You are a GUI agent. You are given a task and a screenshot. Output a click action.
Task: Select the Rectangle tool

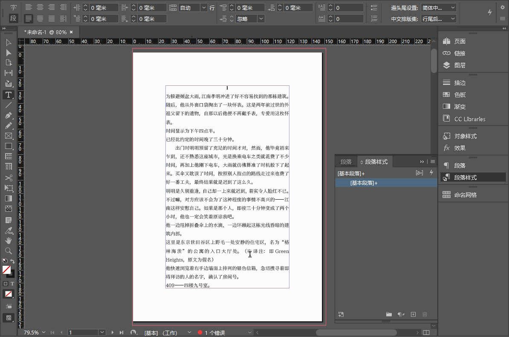point(9,146)
